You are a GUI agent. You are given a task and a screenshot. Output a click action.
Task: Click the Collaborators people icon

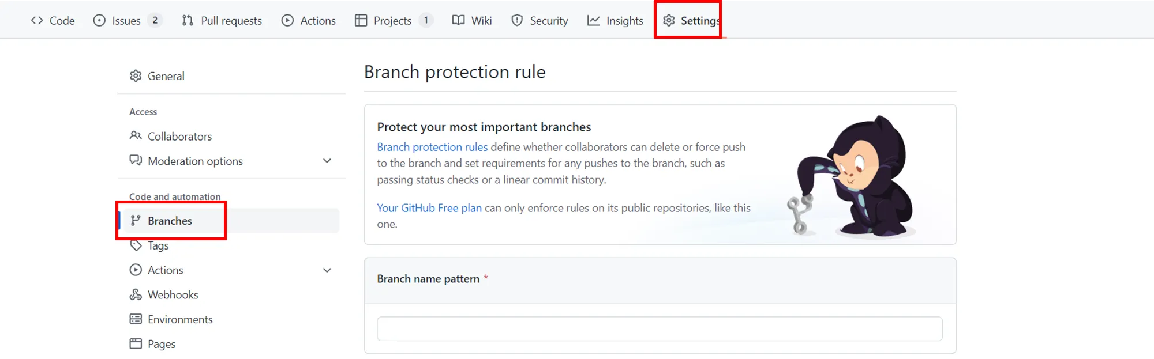coord(136,136)
